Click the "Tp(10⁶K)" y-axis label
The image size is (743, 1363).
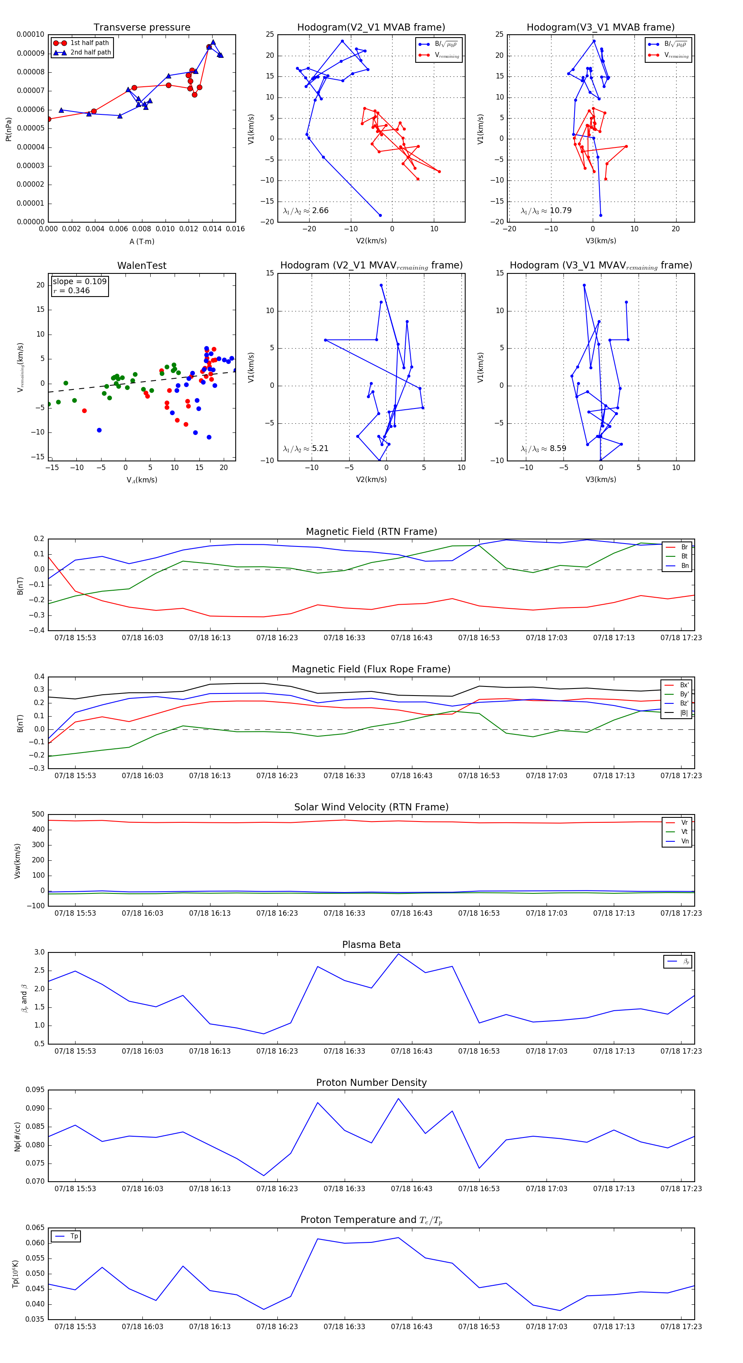pos(16,1274)
